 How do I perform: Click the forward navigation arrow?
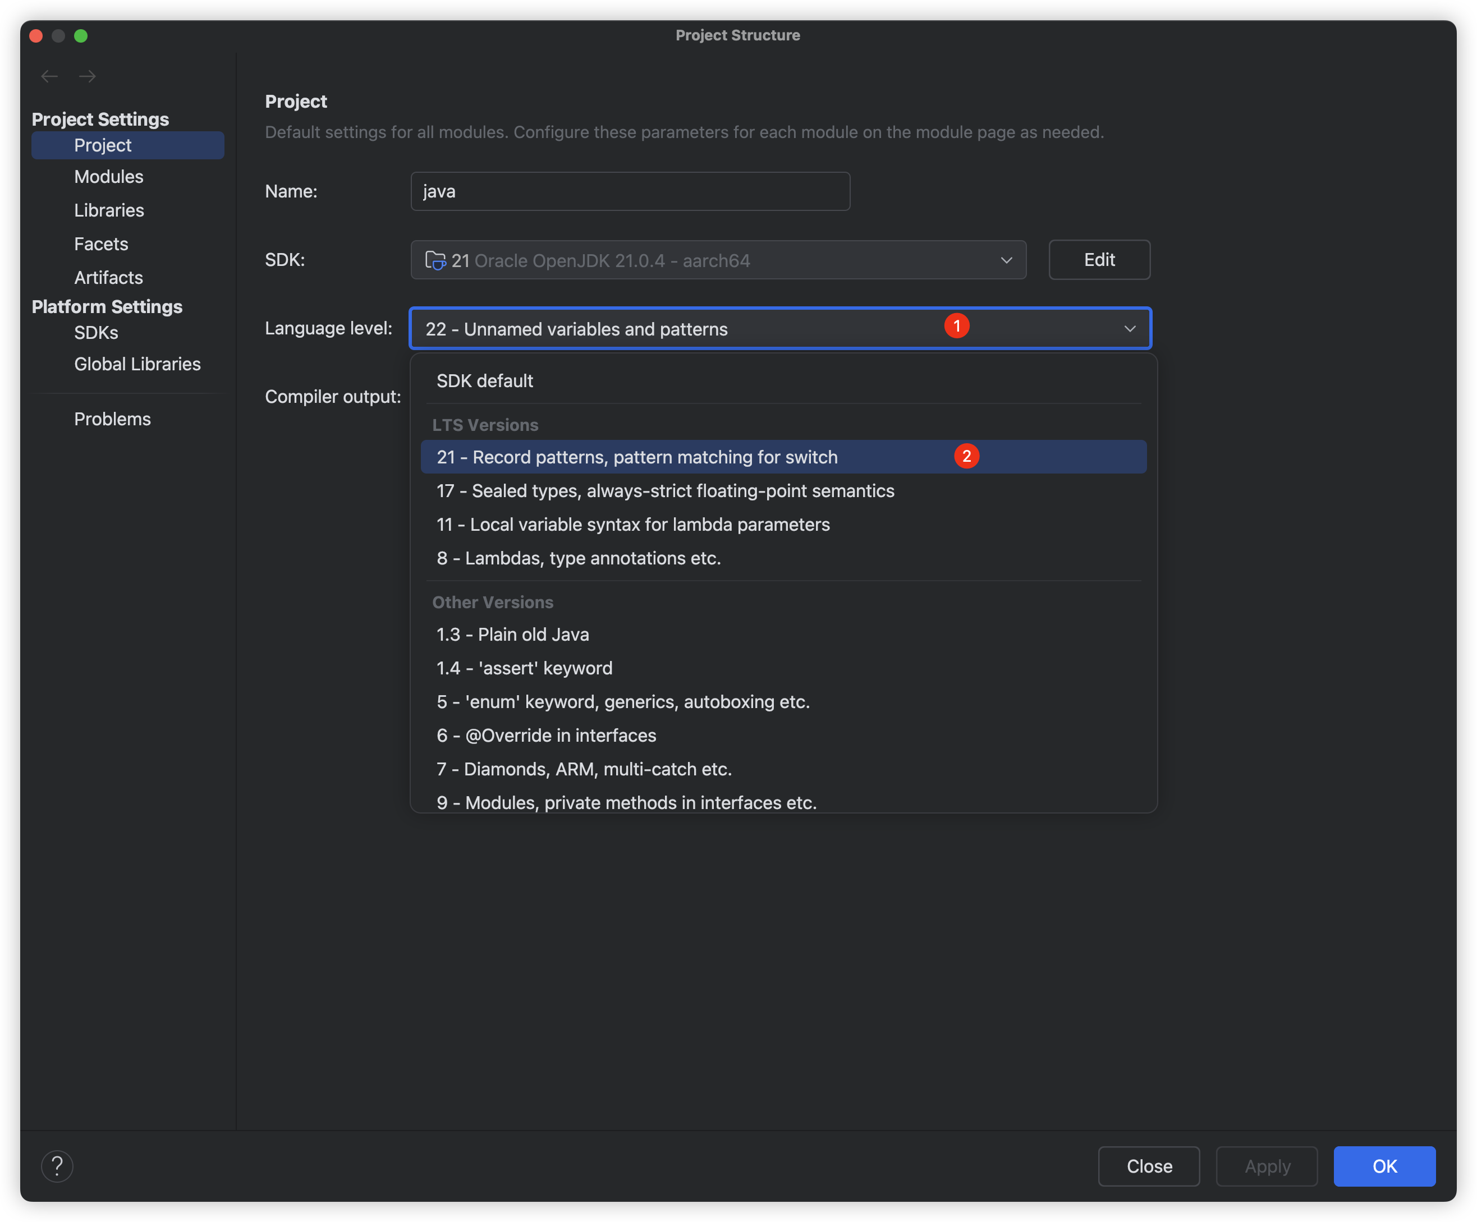[87, 76]
